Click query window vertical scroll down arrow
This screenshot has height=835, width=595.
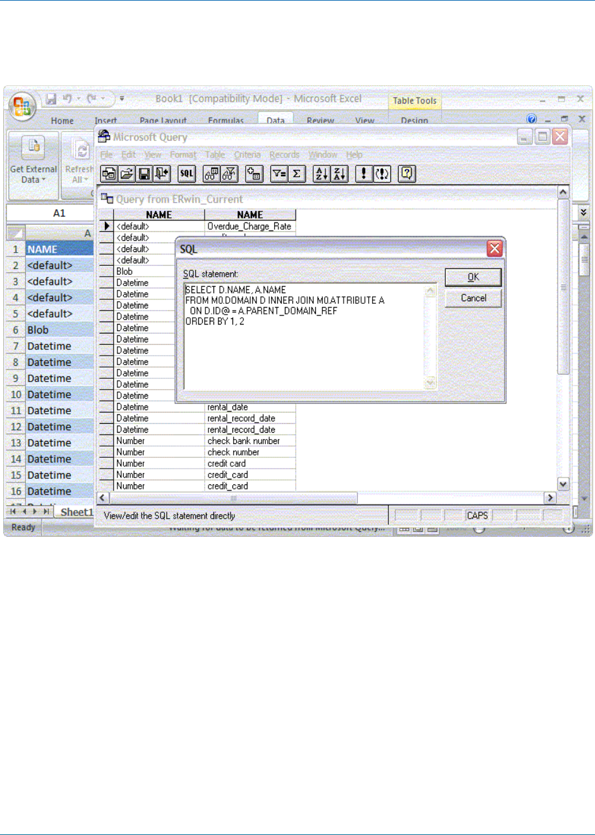tap(563, 484)
